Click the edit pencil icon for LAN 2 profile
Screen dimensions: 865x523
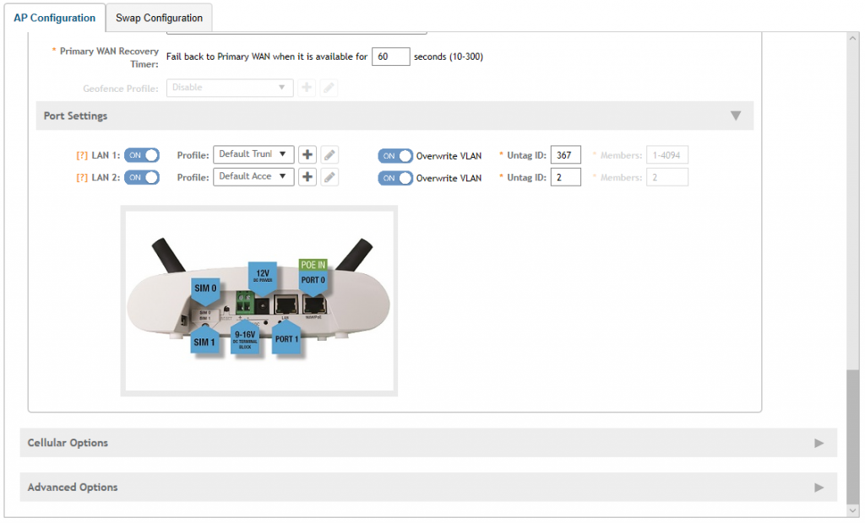coord(330,177)
